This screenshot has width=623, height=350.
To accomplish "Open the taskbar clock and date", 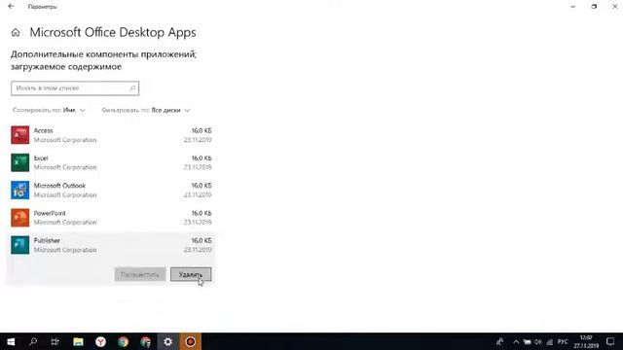I will point(586,341).
